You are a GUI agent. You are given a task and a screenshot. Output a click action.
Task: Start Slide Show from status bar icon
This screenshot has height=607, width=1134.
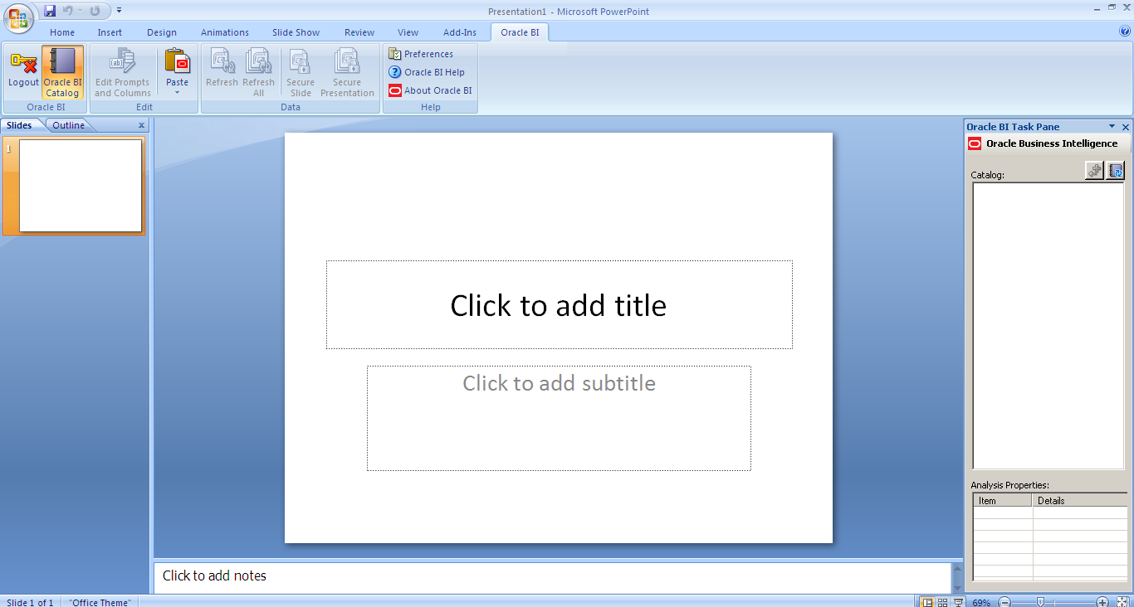point(958,602)
